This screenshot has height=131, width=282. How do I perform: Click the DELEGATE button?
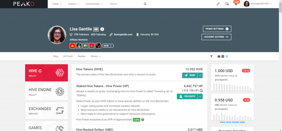[x=187, y=96]
